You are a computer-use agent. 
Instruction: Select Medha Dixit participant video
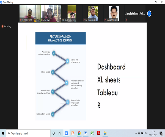click(51, 13)
